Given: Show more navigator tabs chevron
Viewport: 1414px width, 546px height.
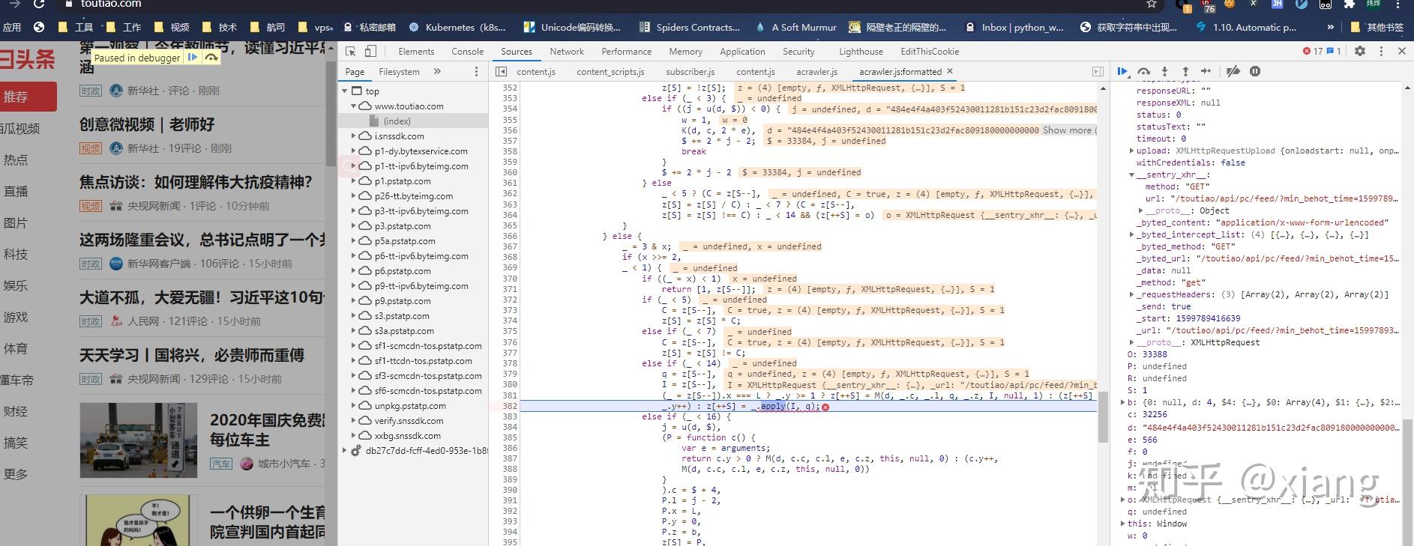Looking at the screenshot, I should click(437, 72).
